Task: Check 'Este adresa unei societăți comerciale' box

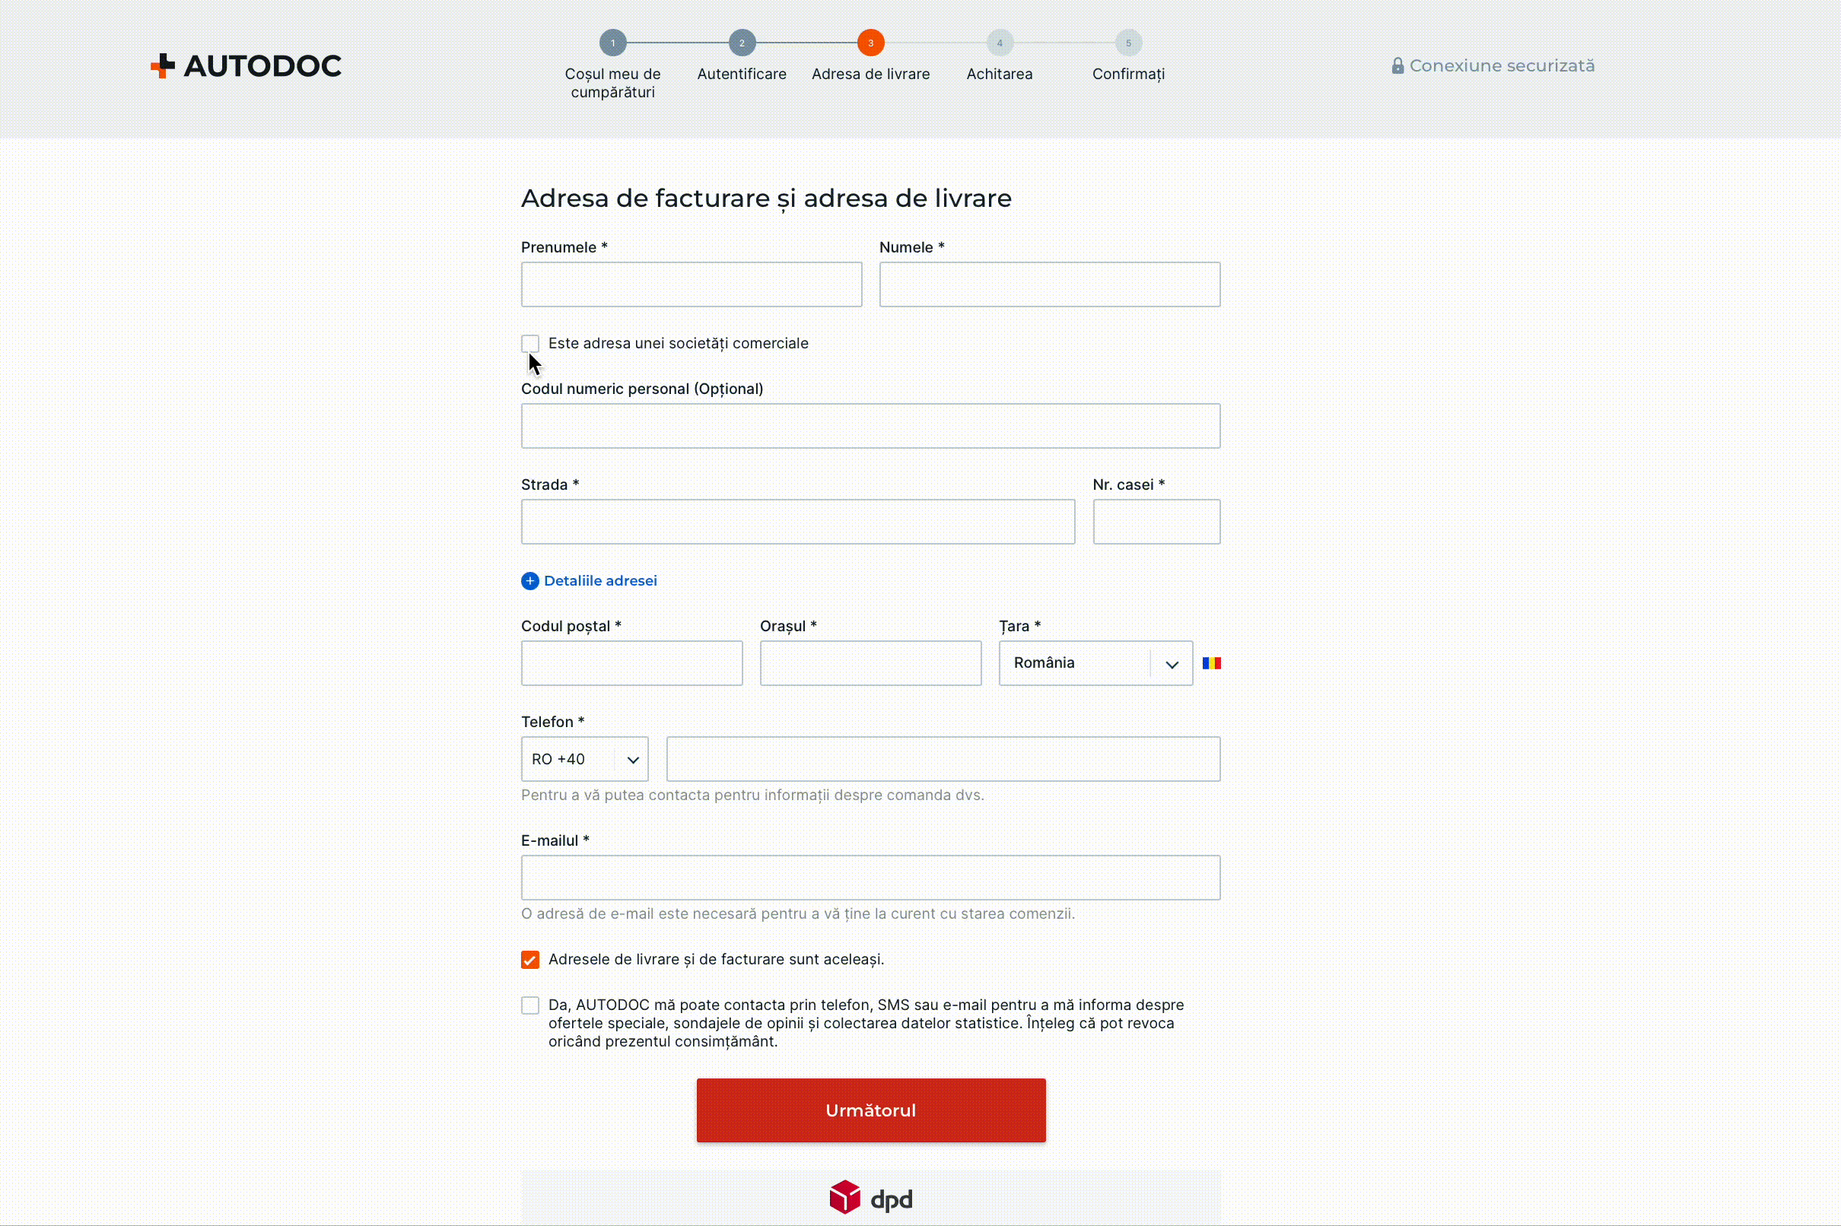Action: pyautogui.click(x=529, y=343)
